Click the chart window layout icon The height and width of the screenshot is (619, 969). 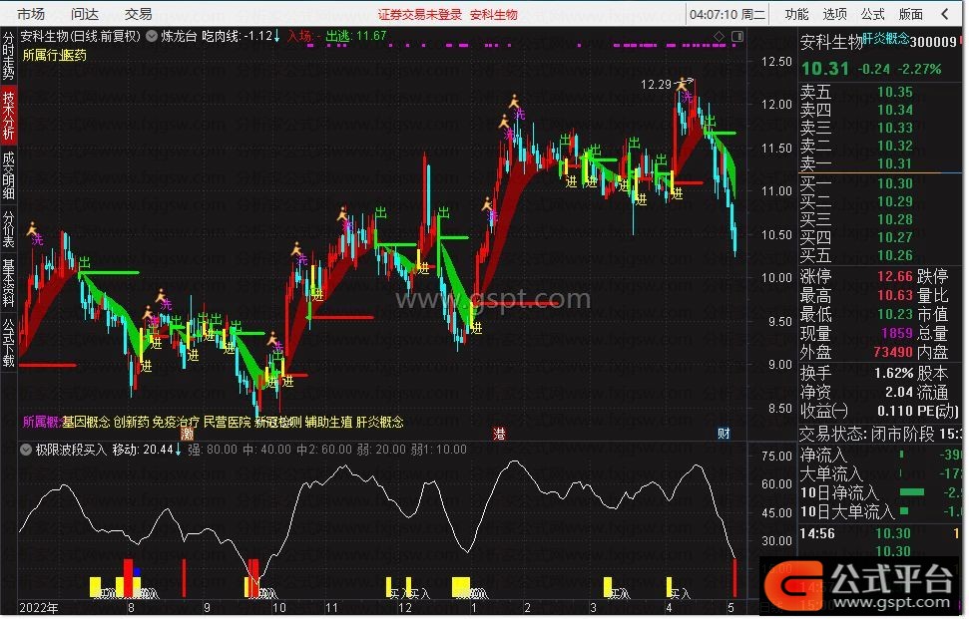(x=737, y=37)
